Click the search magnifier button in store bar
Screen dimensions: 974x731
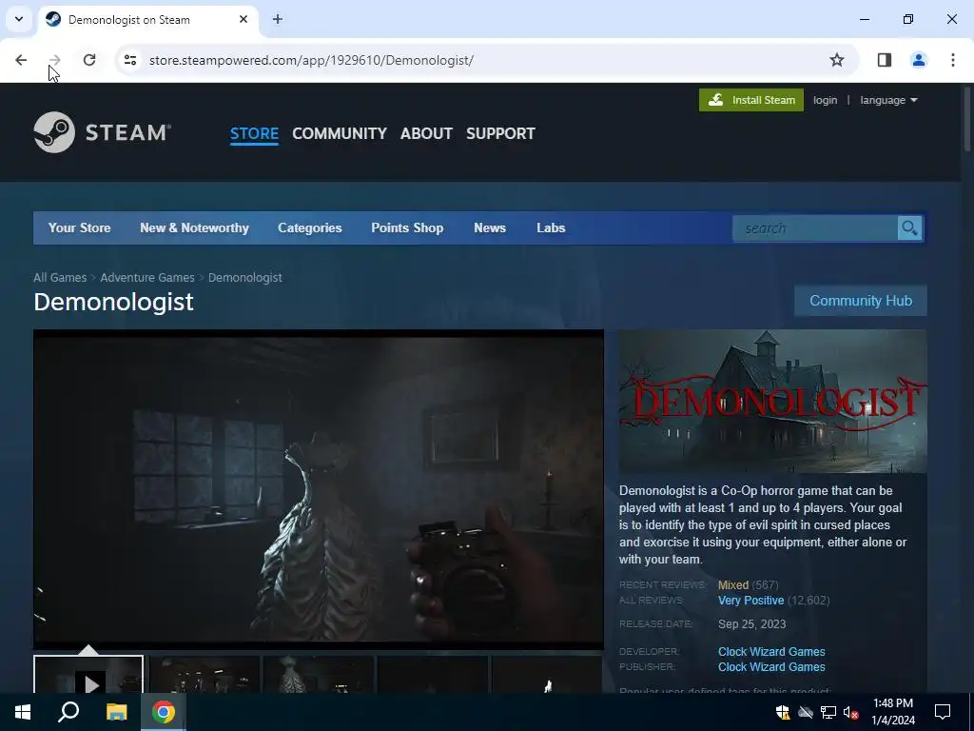pyautogui.click(x=909, y=228)
